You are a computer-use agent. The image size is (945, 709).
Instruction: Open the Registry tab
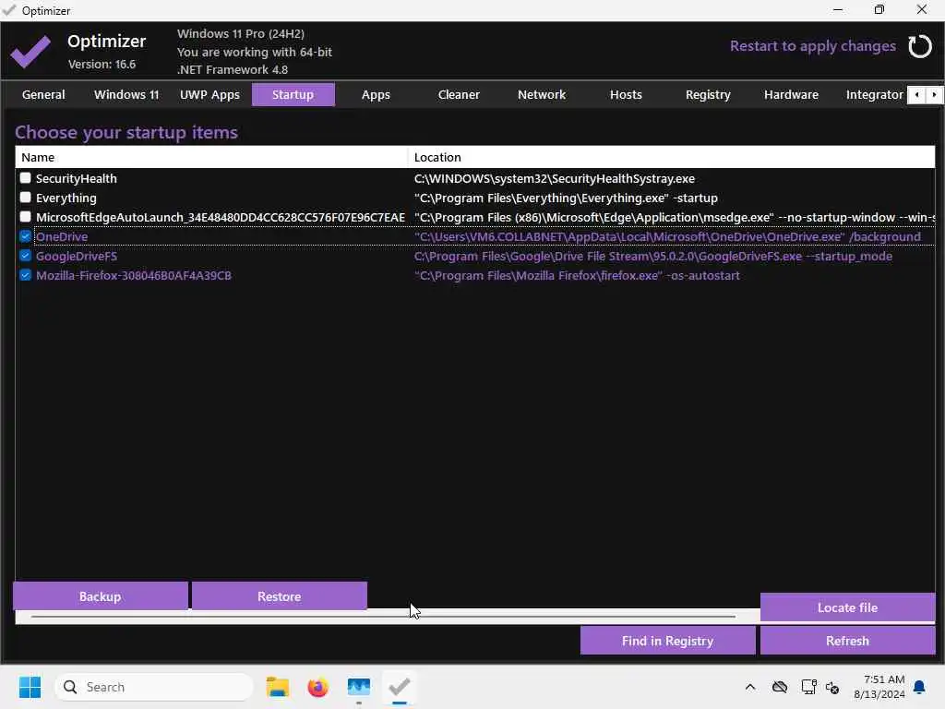(708, 95)
